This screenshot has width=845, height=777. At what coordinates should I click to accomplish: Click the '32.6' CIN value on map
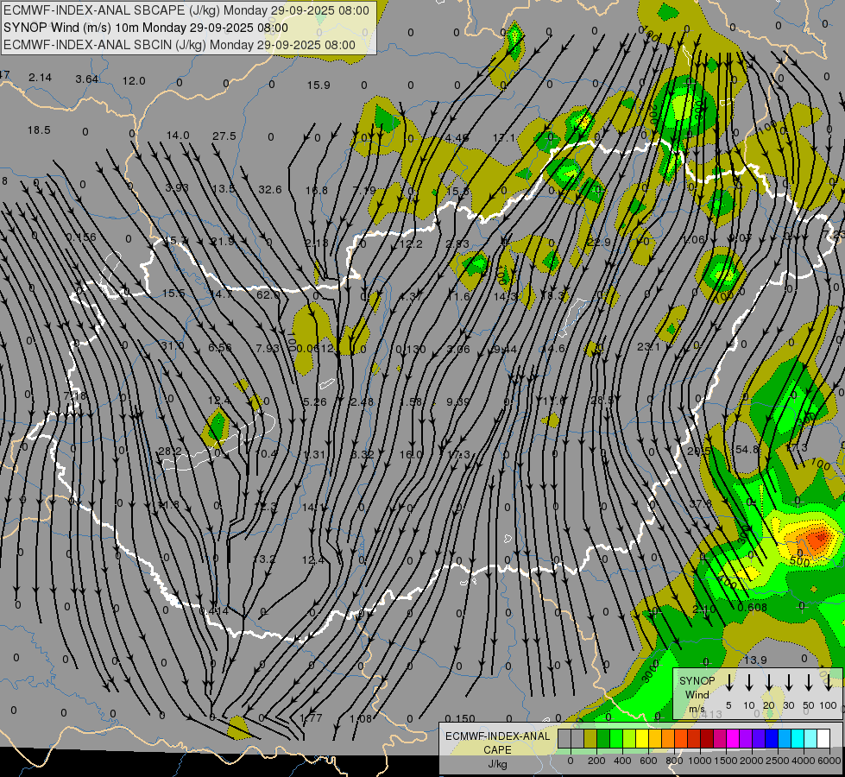tap(270, 189)
